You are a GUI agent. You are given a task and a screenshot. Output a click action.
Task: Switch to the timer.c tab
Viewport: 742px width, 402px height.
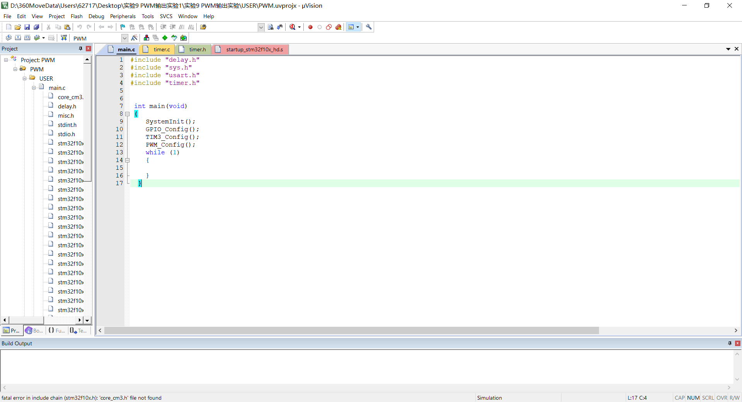tap(157, 49)
